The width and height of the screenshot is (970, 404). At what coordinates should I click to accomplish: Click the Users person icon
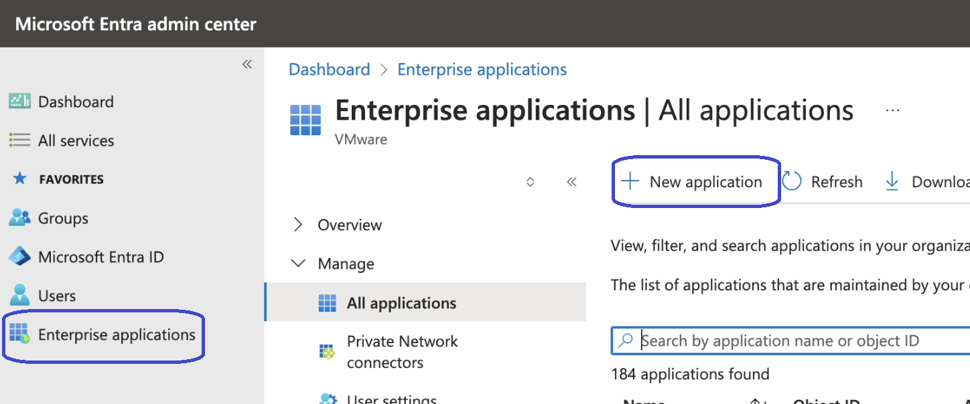point(19,295)
